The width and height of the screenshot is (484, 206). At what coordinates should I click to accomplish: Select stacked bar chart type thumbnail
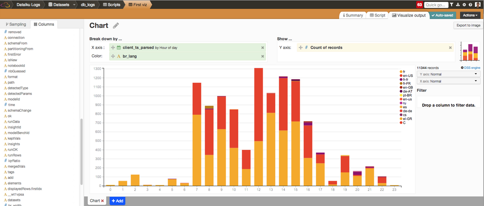470,51
